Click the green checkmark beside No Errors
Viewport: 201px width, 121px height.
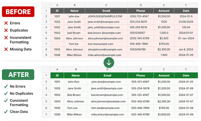[6, 86]
